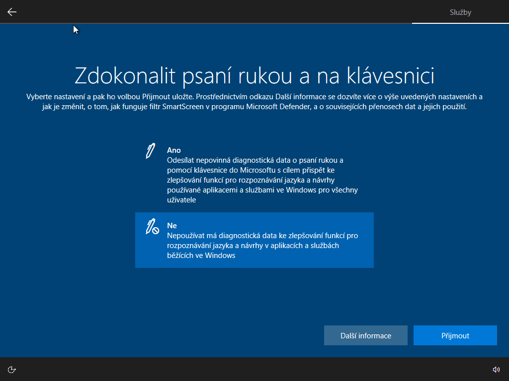This screenshot has width=509, height=381.
Task: Click the Ne line "běžících ve Windows"
Action: click(201, 255)
